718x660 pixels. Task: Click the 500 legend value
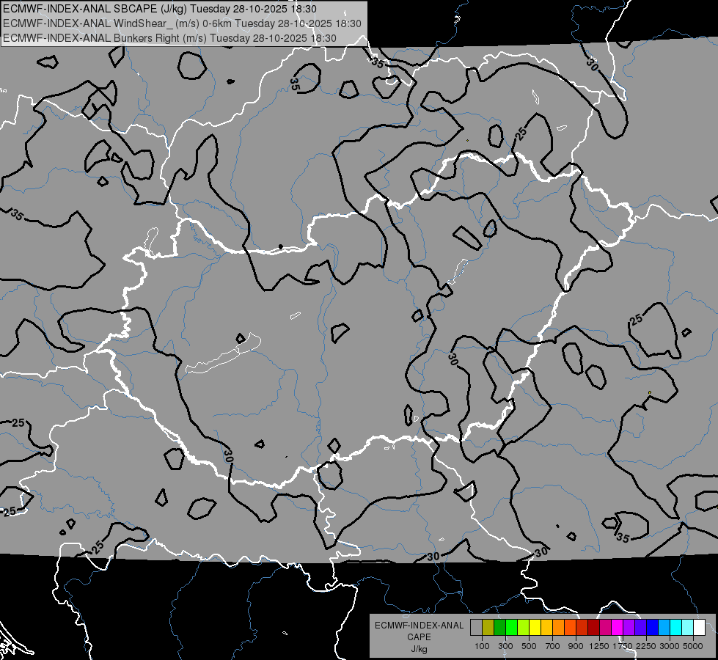[529, 646]
